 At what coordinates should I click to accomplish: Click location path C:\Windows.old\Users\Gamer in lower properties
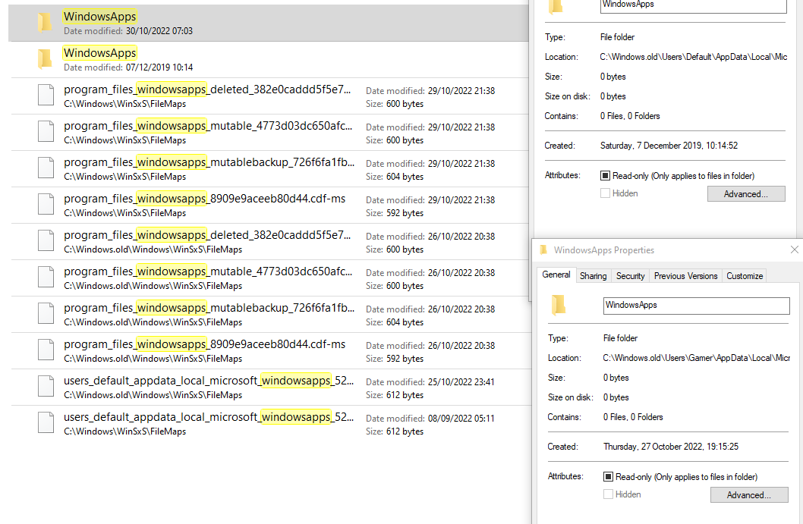tap(697, 358)
